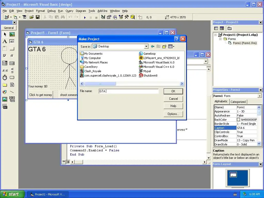The height and width of the screenshot is (198, 264).
Task: Click the Save Project toolbar icon
Action: click(x=38, y=17)
